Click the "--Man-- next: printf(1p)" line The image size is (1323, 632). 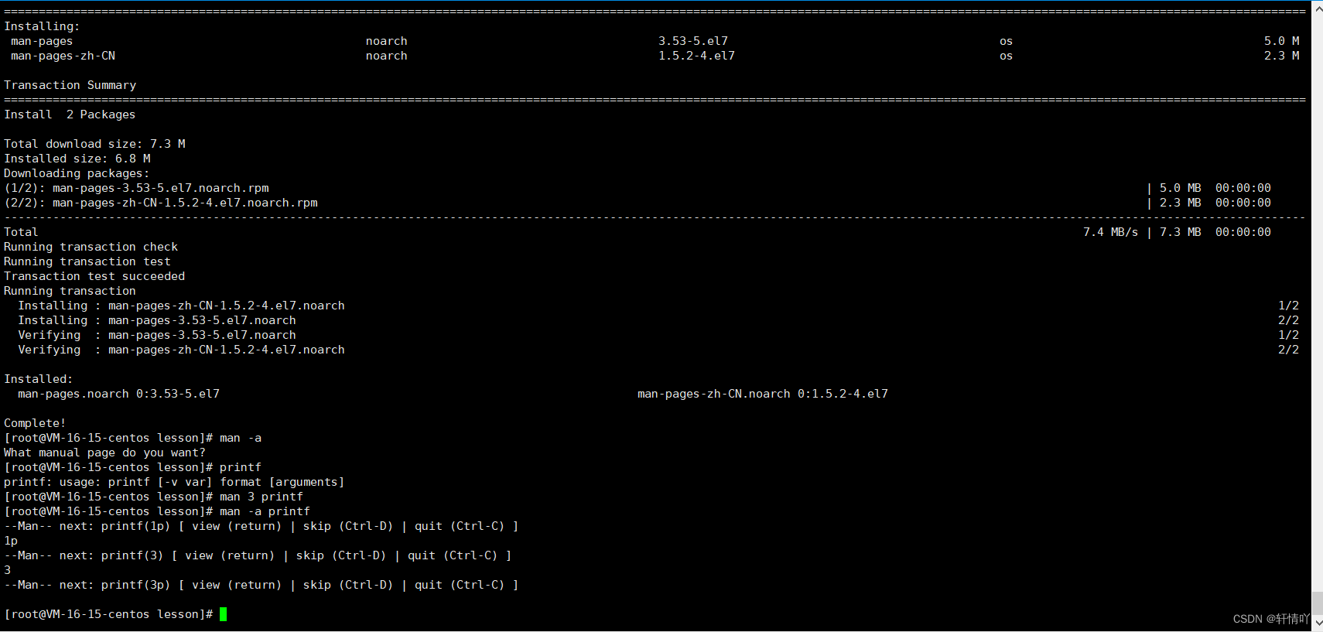(262, 526)
